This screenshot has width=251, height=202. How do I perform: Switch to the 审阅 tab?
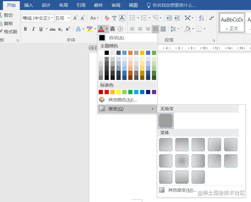116,5
